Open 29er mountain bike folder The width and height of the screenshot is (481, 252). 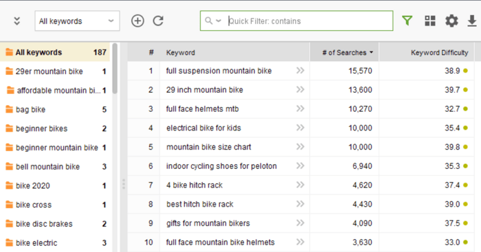click(x=55, y=71)
